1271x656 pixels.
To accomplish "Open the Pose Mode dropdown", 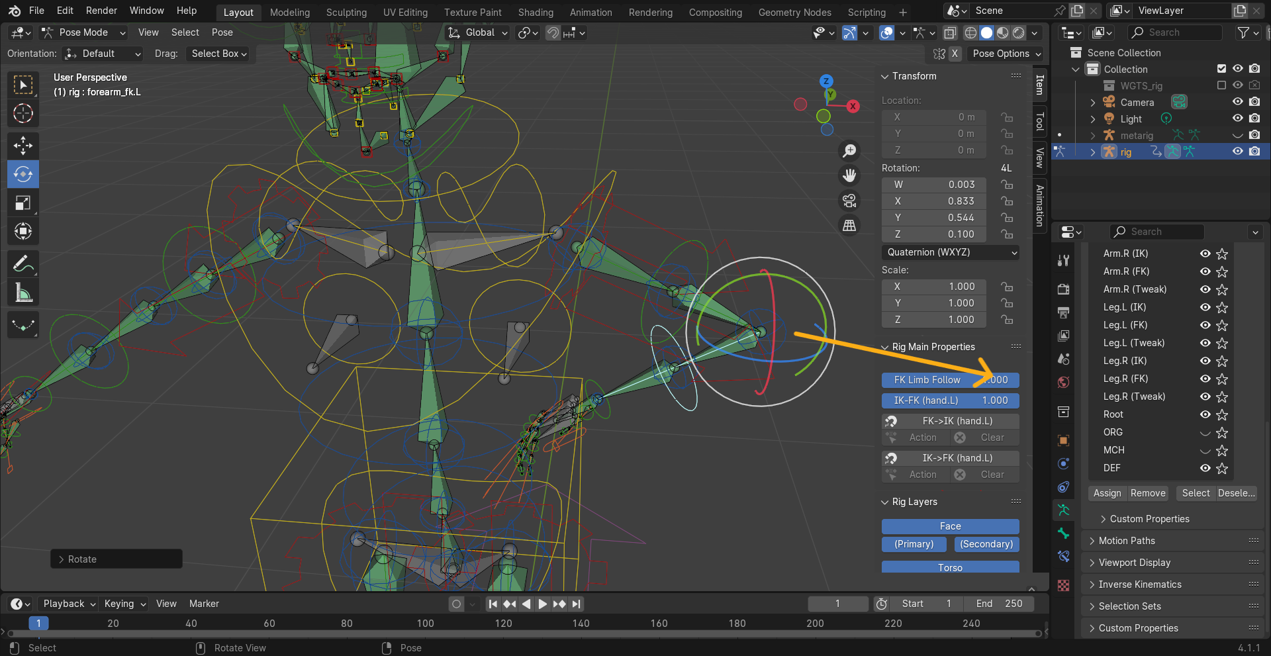I will pos(83,32).
